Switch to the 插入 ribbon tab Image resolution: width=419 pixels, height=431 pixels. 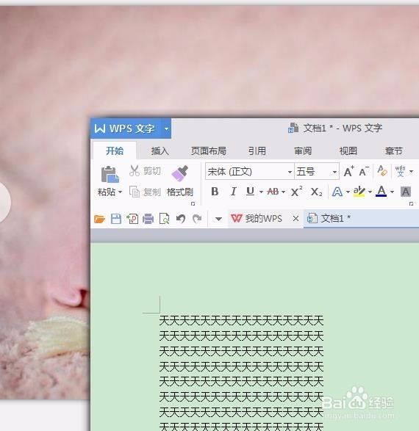pos(160,151)
